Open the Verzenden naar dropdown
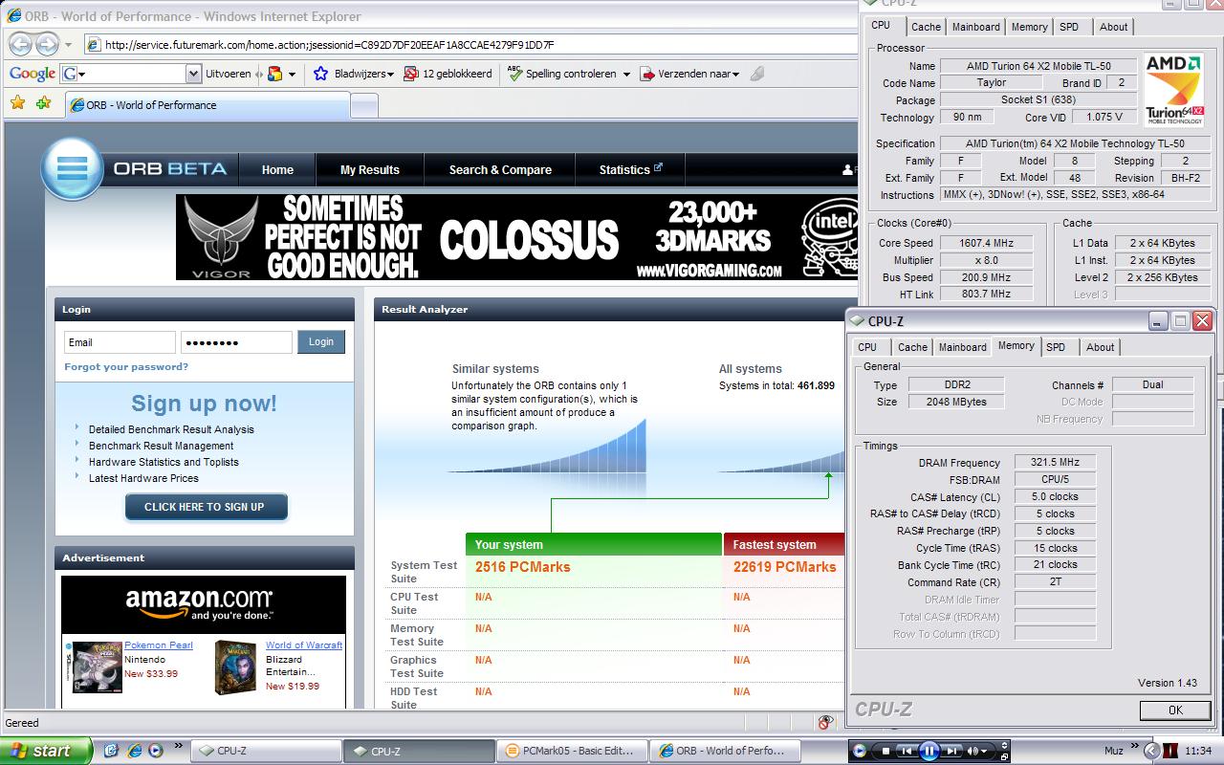The image size is (1224, 765). 689,74
